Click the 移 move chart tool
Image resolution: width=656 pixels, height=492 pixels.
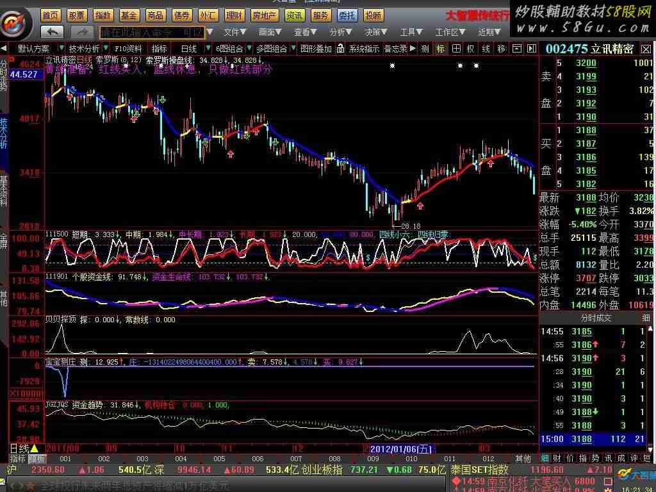click(x=501, y=49)
